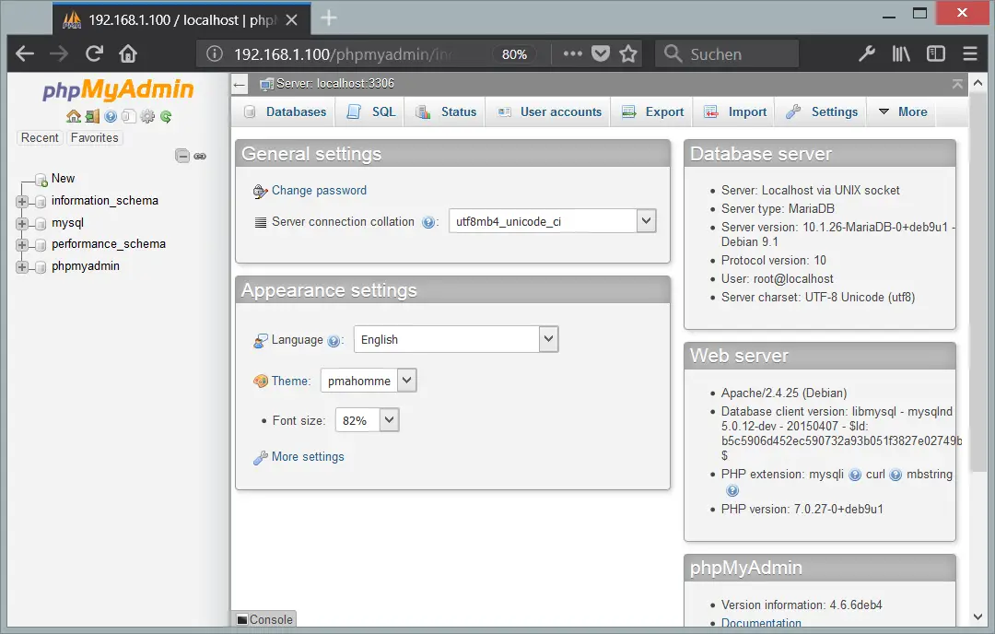Viewport: 995px width, 634px height.
Task: Click the phpMyAdmin home icon
Action: point(74,116)
